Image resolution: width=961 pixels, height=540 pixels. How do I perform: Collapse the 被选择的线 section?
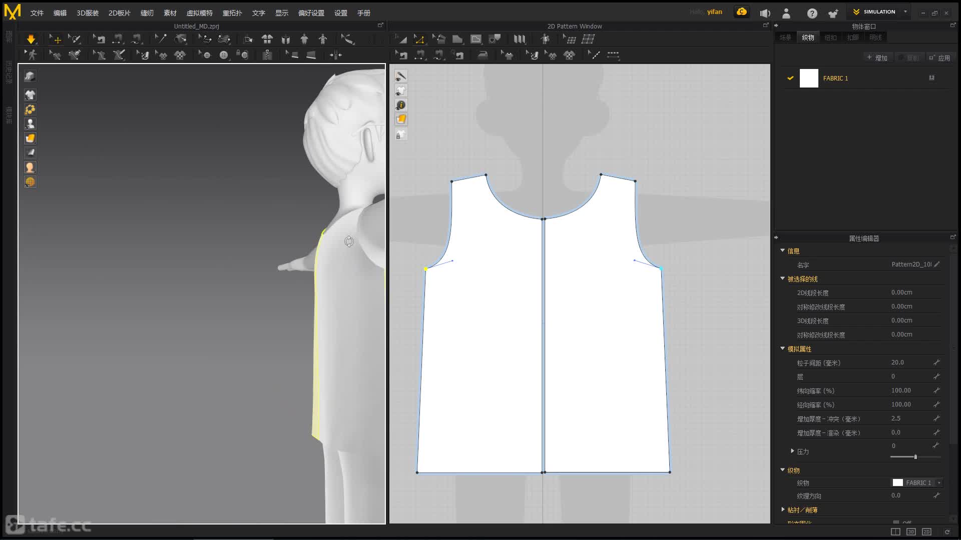pyautogui.click(x=782, y=278)
